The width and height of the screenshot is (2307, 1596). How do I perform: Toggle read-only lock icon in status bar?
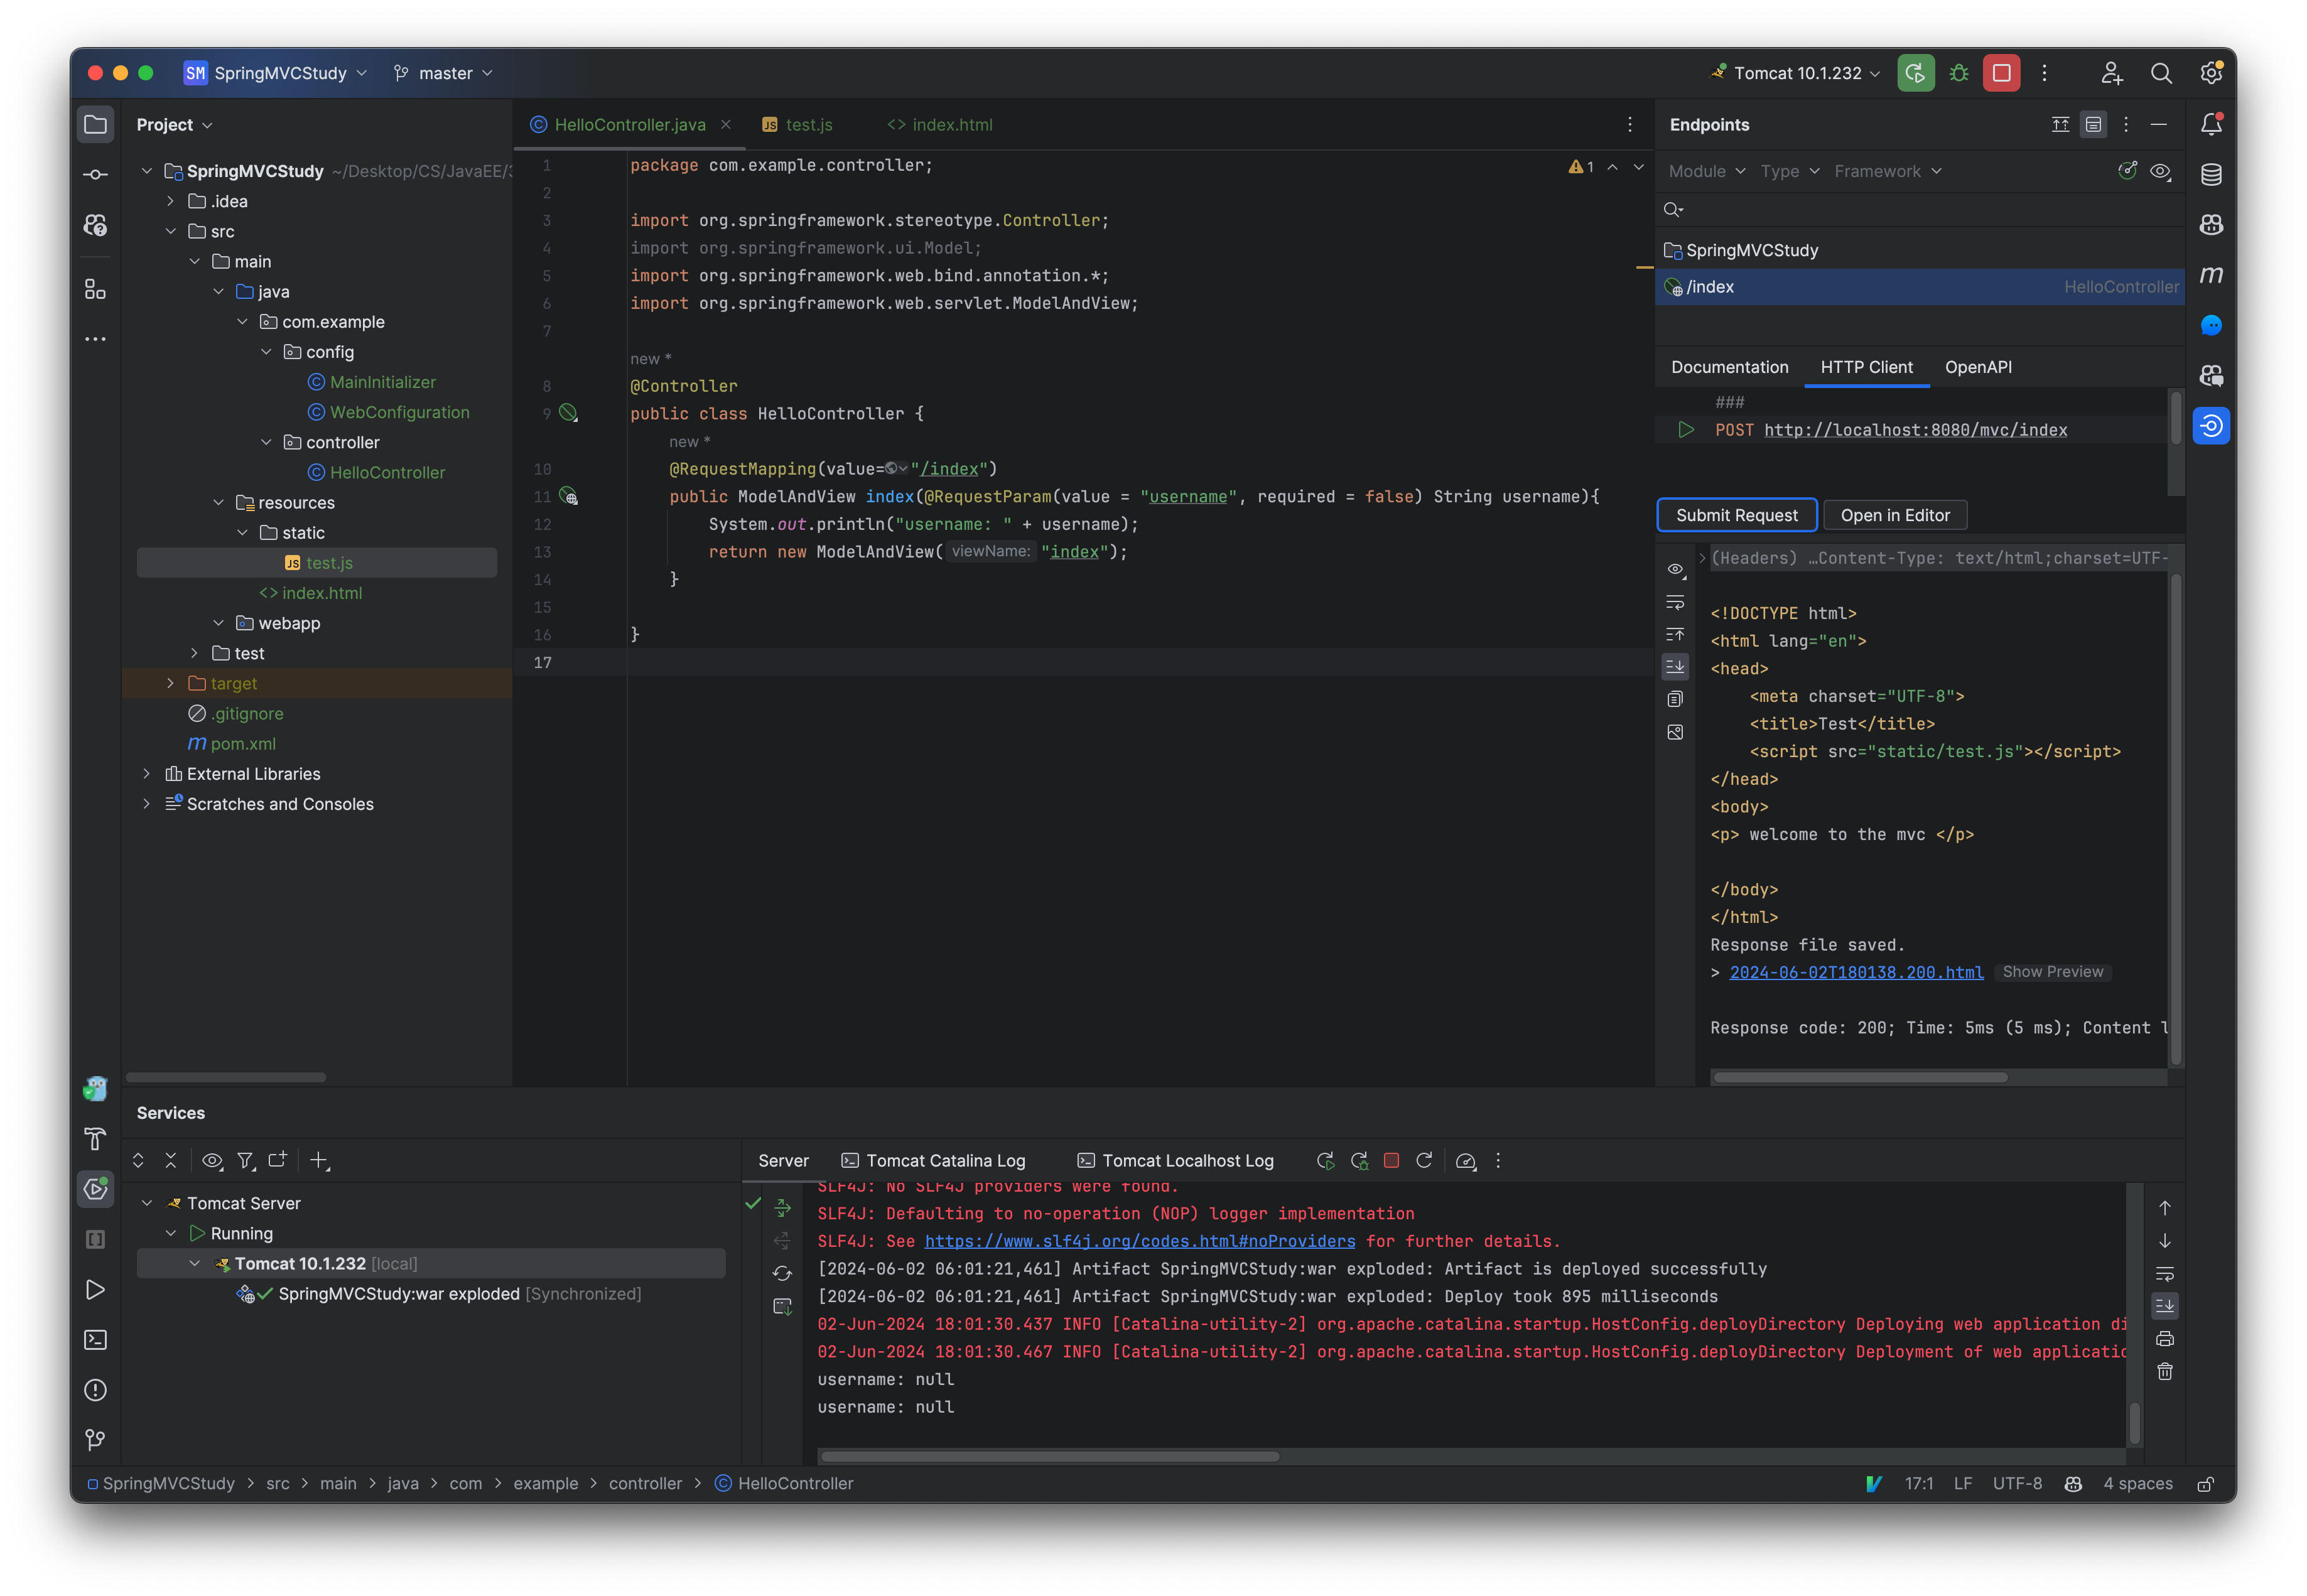(x=2204, y=1484)
